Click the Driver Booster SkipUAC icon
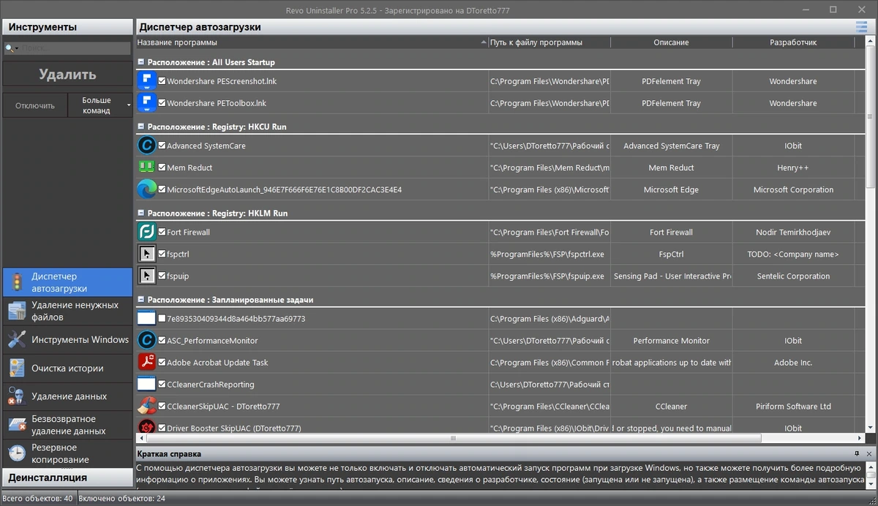 click(x=147, y=427)
